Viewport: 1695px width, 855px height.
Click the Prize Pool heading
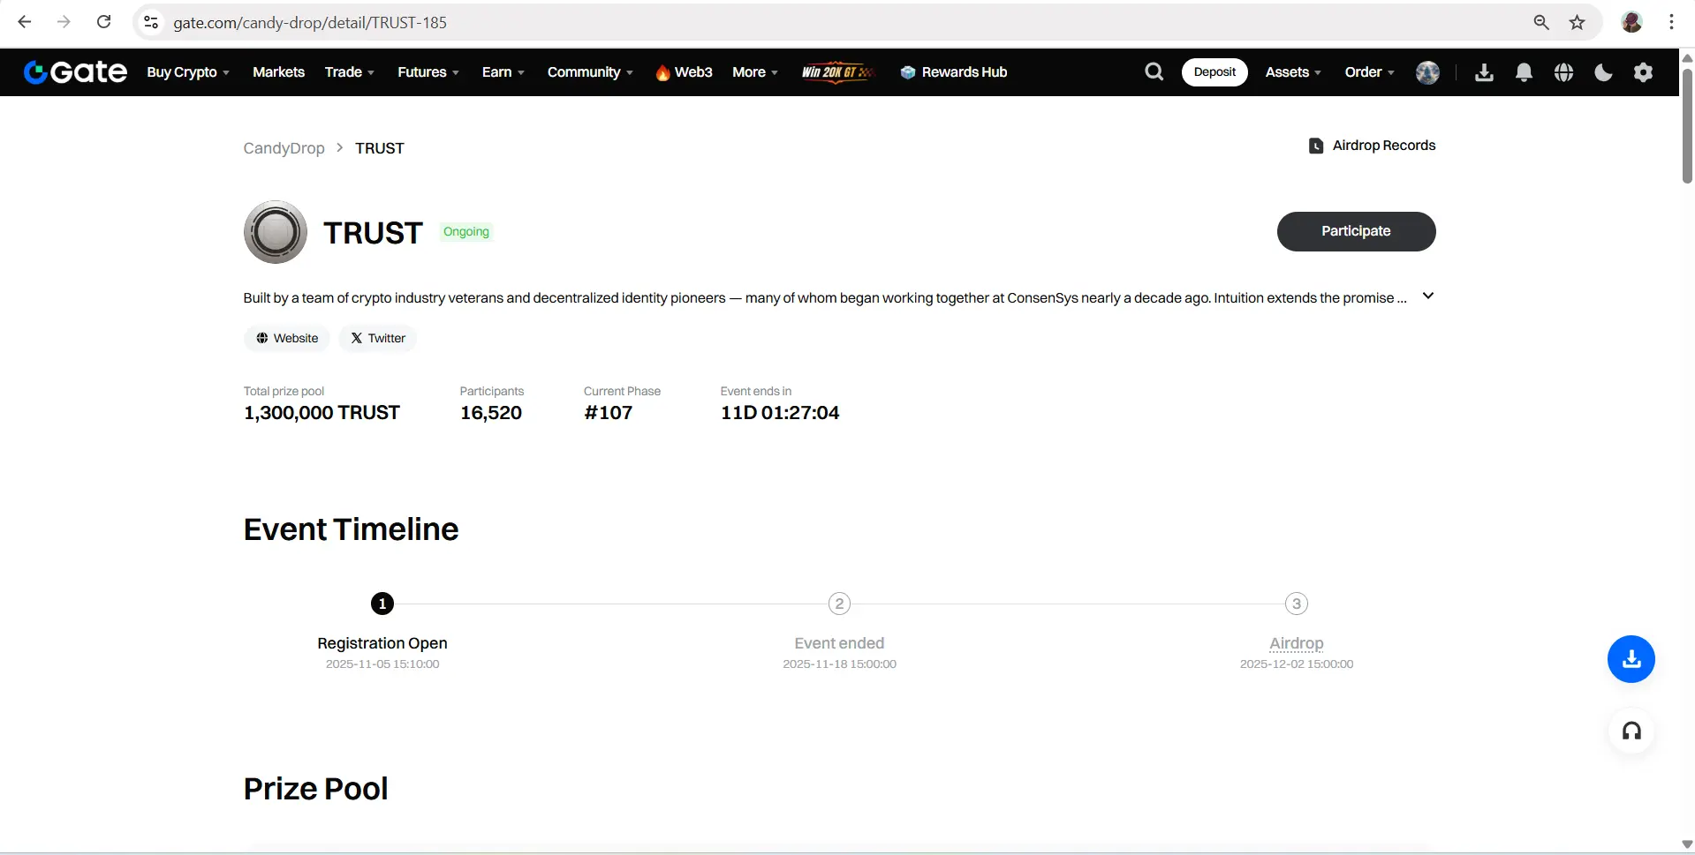316,789
